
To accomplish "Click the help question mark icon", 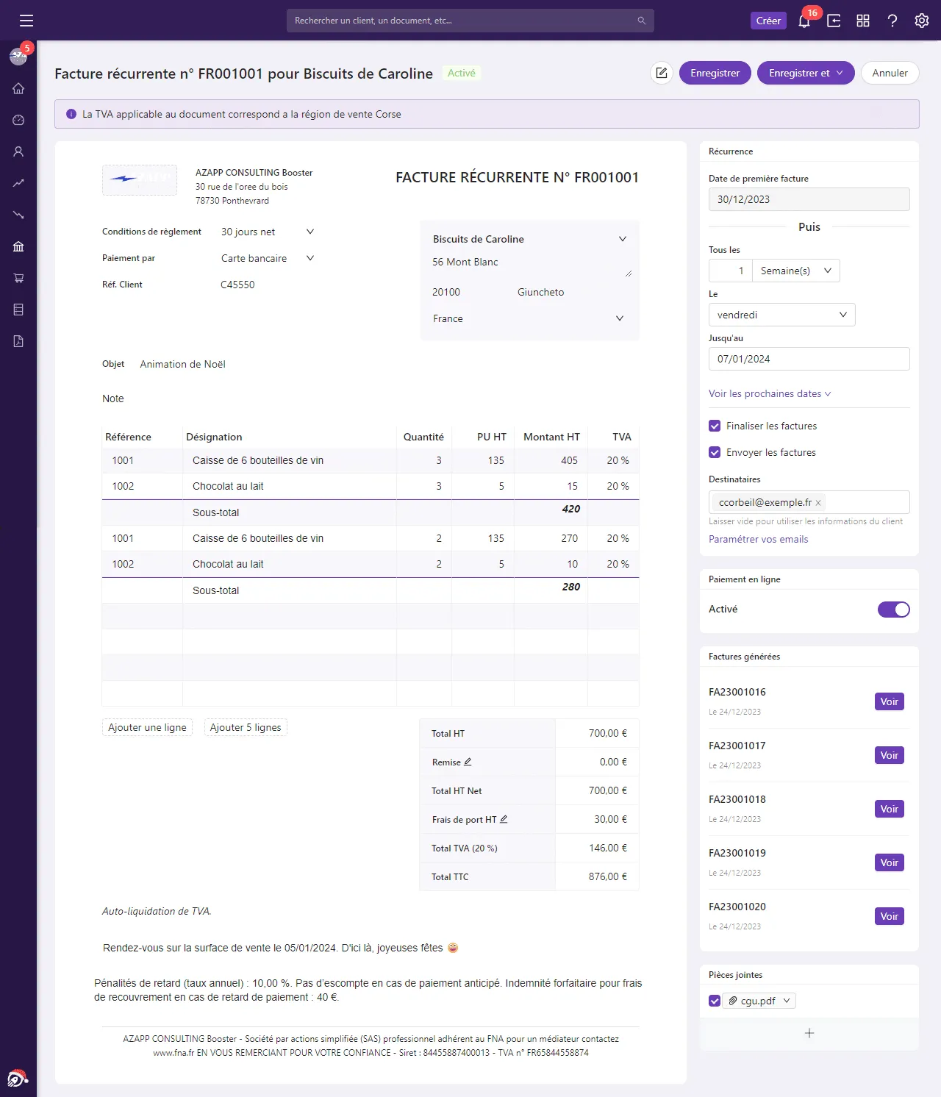I will 892,21.
